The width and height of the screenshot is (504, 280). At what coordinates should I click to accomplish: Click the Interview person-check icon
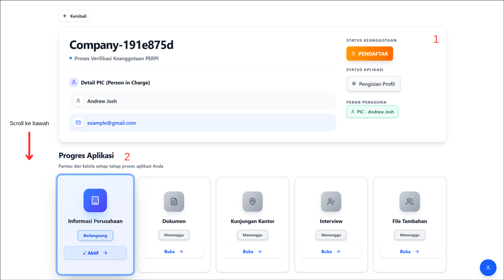[331, 202]
